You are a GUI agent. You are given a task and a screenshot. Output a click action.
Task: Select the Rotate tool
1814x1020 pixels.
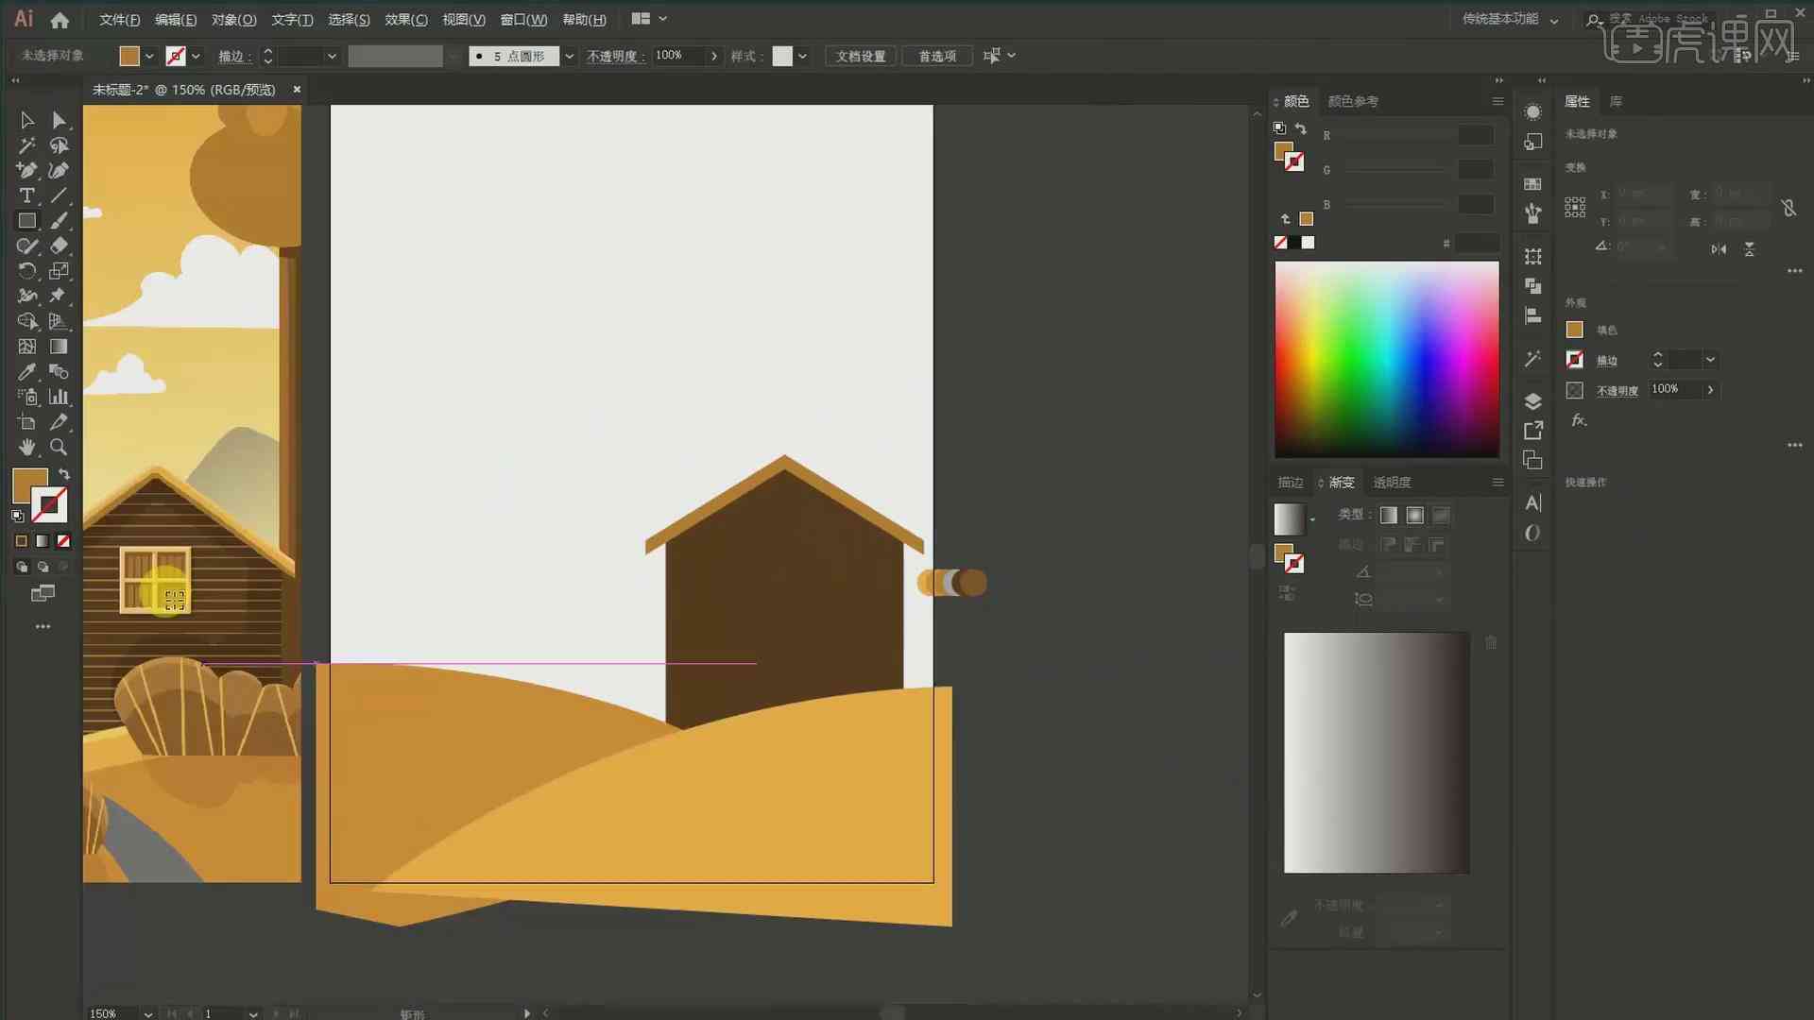[x=27, y=270]
